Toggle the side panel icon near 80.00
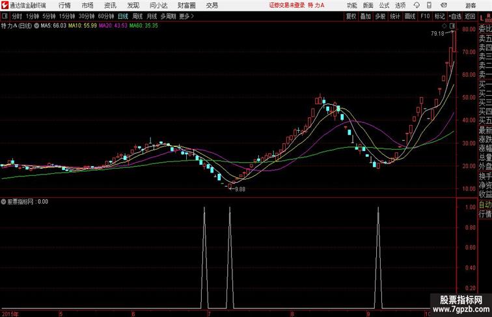The image size is (492, 317). [452, 25]
